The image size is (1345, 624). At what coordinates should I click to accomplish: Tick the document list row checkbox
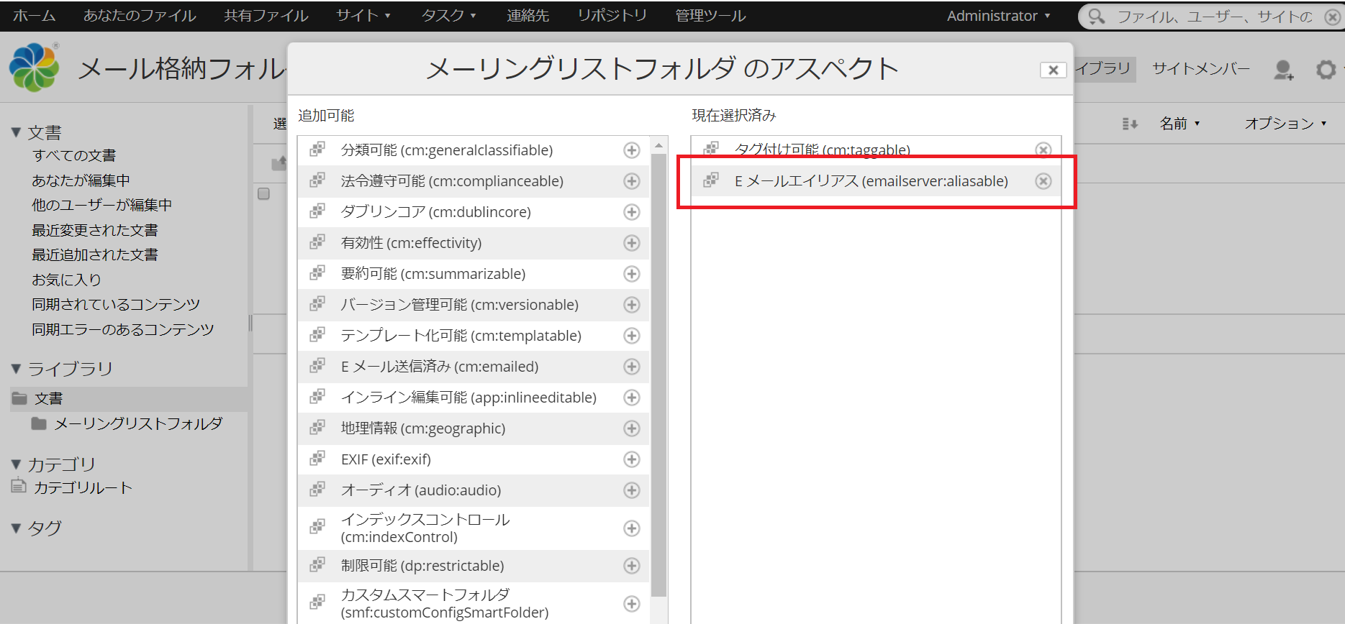(x=263, y=193)
